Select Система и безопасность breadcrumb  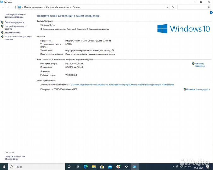click(57, 7)
